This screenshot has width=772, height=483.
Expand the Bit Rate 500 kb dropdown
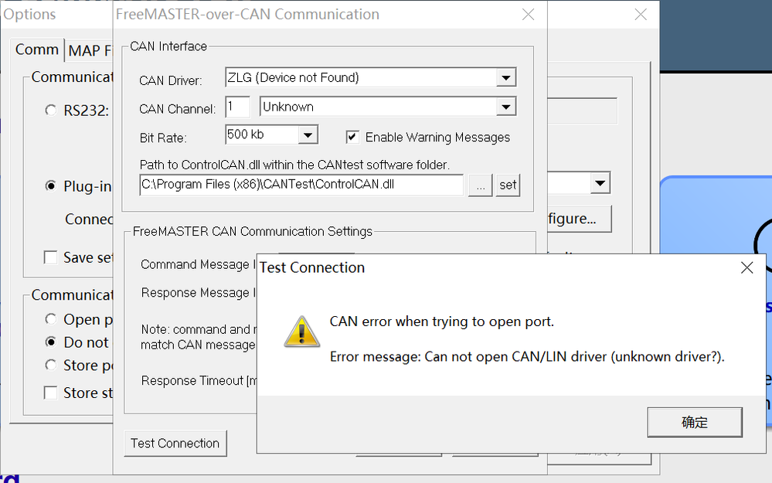(x=308, y=135)
